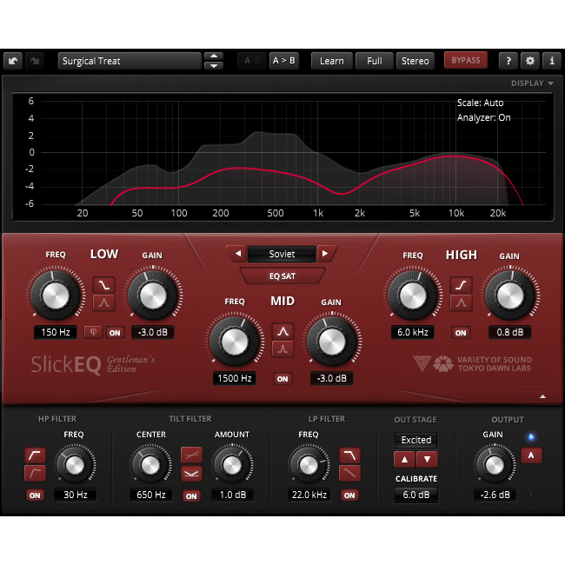Viewport: 565px width, 565px height.
Task: Toggle EQ SAT saturation
Action: click(282, 276)
